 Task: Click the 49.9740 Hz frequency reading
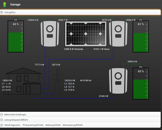point(86,80)
